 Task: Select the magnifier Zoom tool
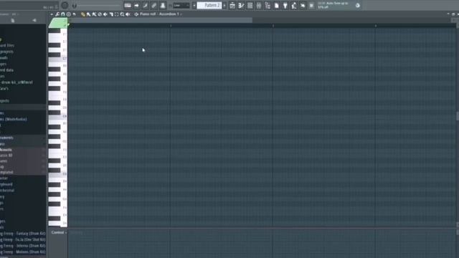[x=122, y=14]
